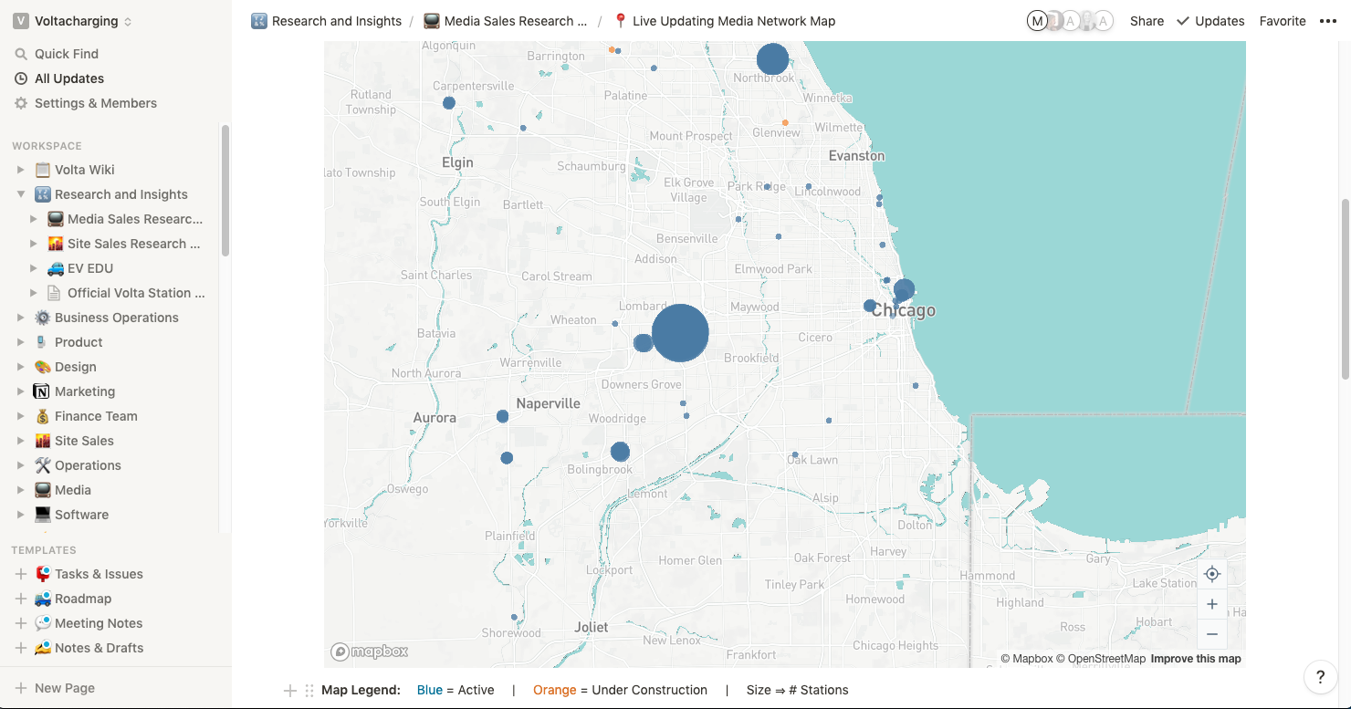Zoom in on the map

(1212, 604)
